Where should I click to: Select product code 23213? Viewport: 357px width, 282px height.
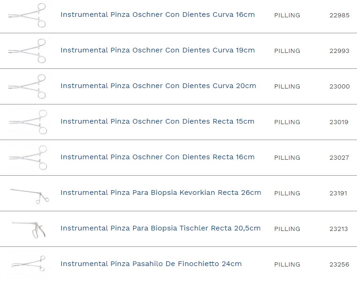[x=339, y=229]
